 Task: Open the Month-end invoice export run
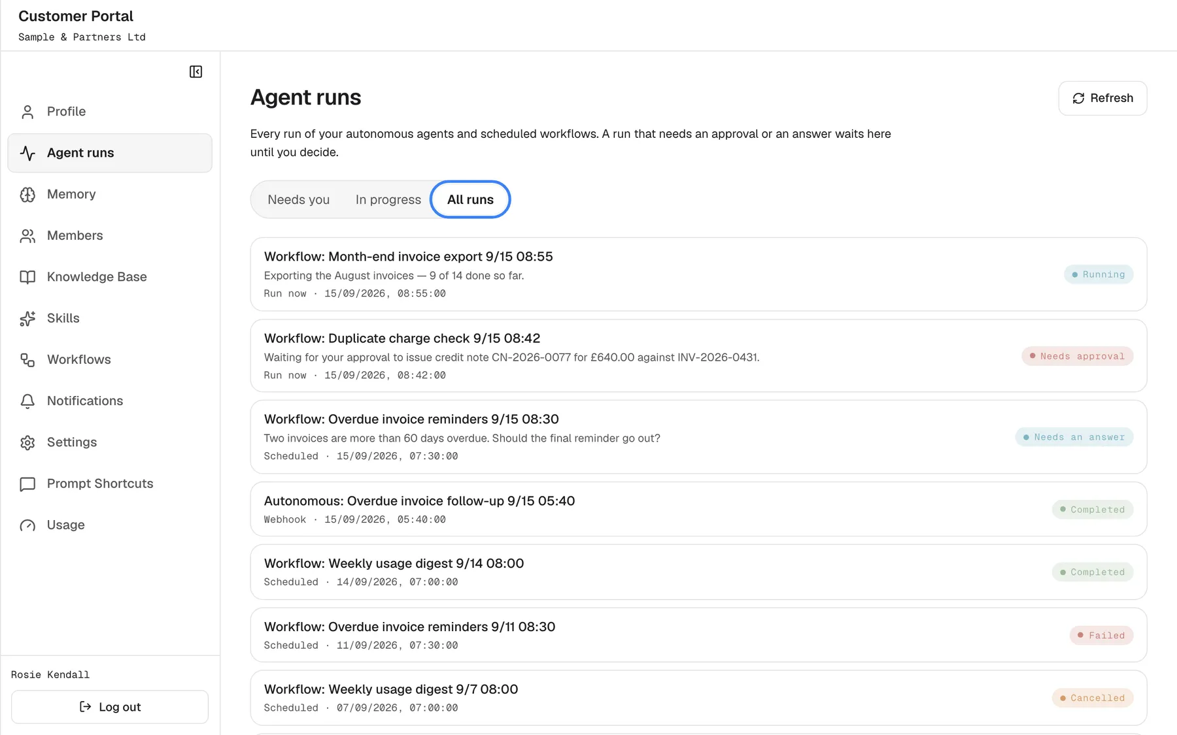pos(698,274)
